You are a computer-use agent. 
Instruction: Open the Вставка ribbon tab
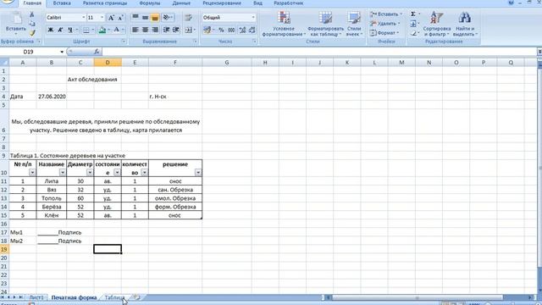pos(62,3)
